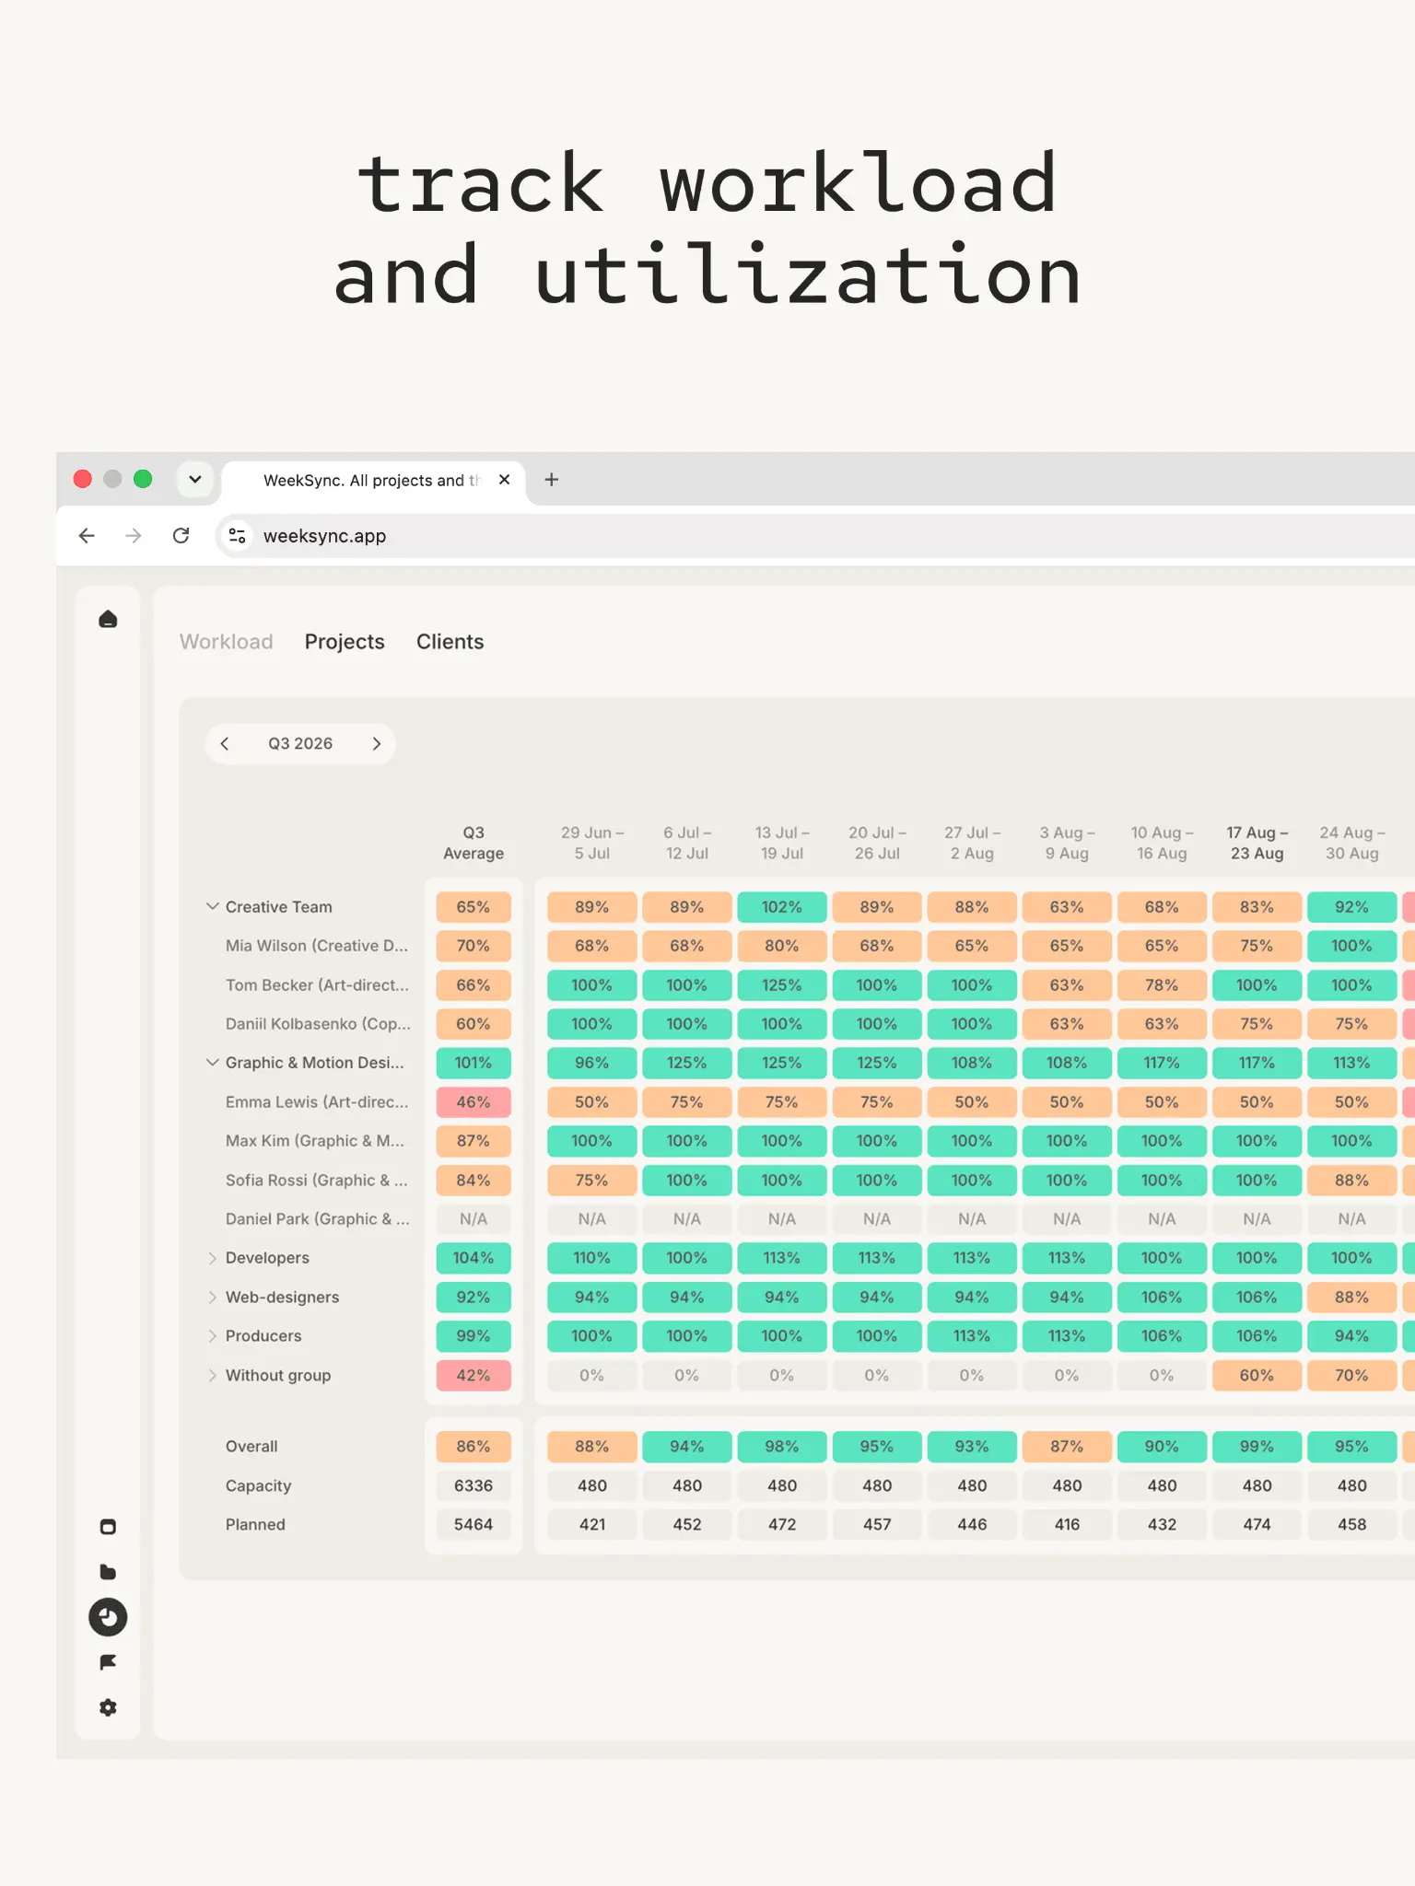Screen dimensions: 1415x1886
Task: Select Mia Wilson row name
Action: click(x=317, y=946)
